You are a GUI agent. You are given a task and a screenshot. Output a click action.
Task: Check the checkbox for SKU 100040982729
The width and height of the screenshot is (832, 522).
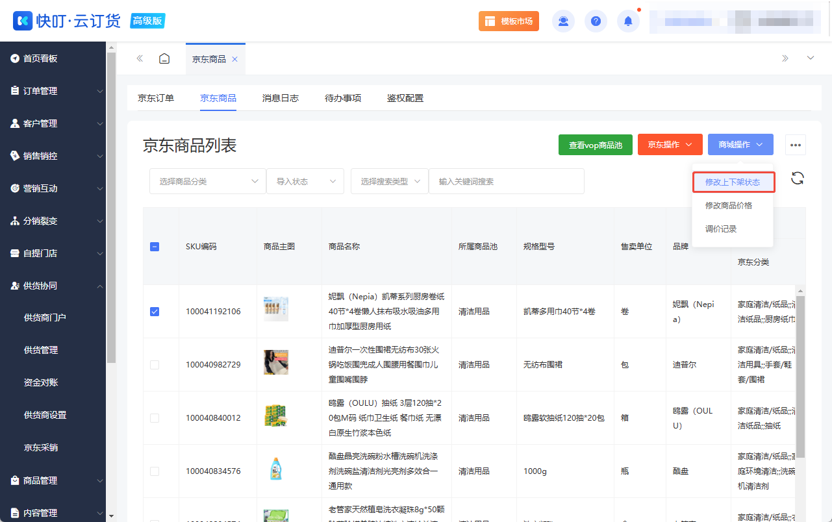pyautogui.click(x=155, y=365)
